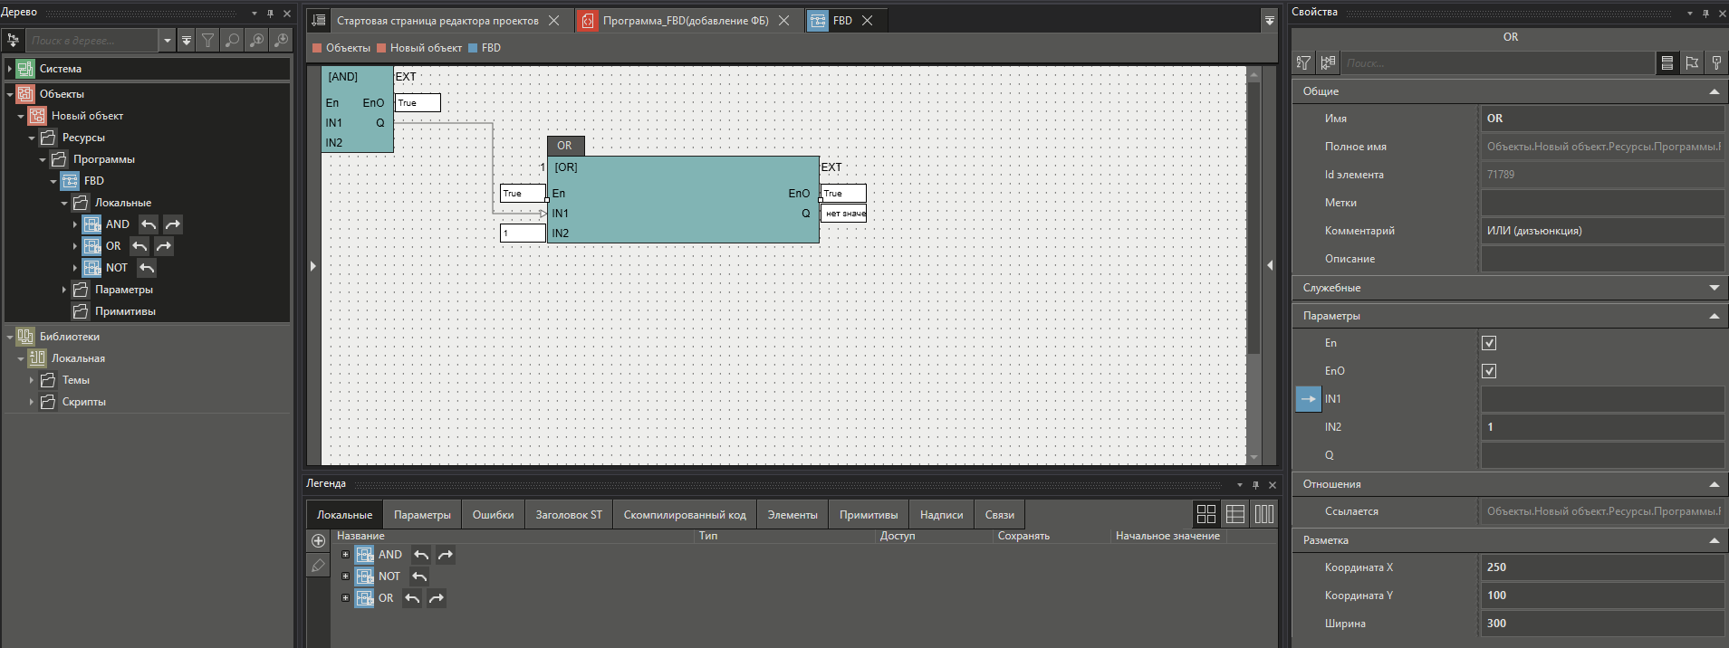This screenshot has height=648, width=1729.
Task: Click the key icon in properties toolbar
Action: [1716, 62]
